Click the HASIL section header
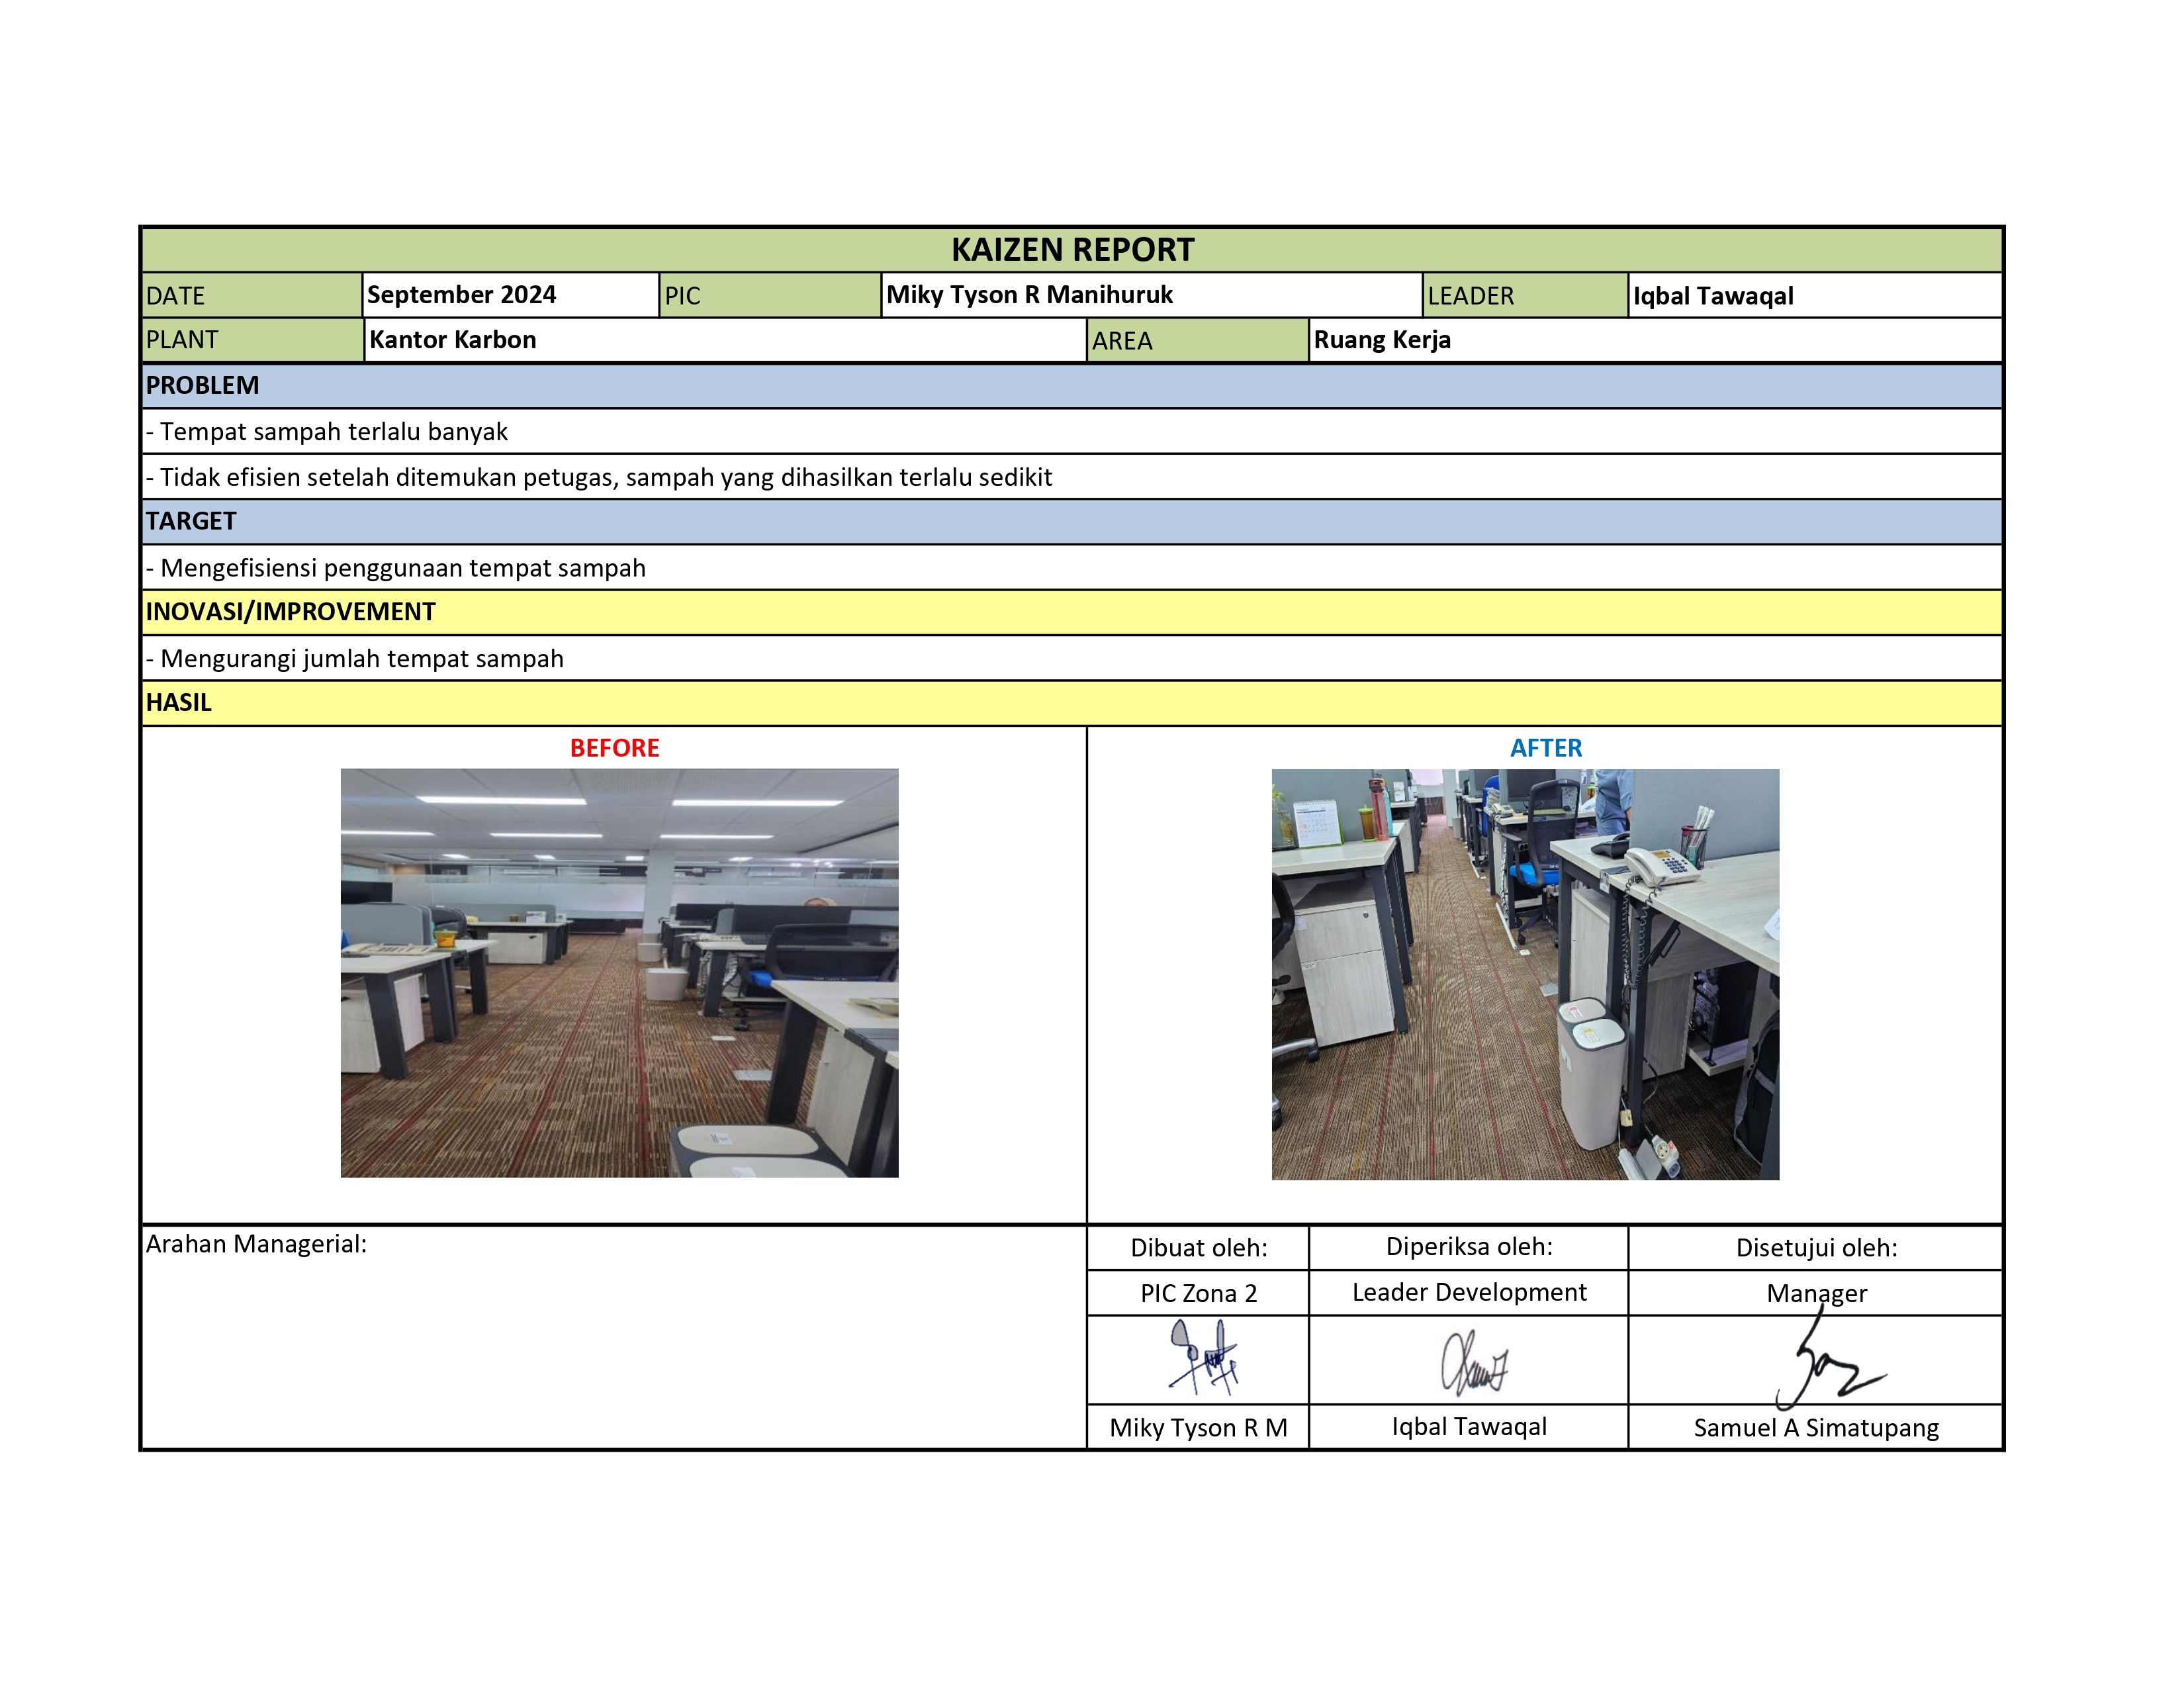Screen dimensions: 2184x1688 click(x=179, y=702)
